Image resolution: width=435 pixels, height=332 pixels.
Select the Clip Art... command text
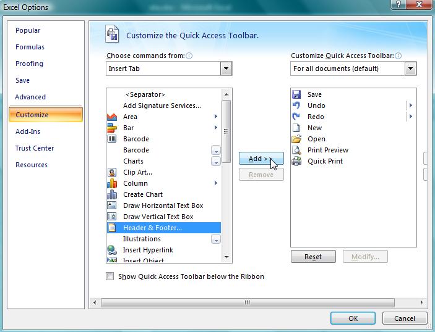click(137, 172)
